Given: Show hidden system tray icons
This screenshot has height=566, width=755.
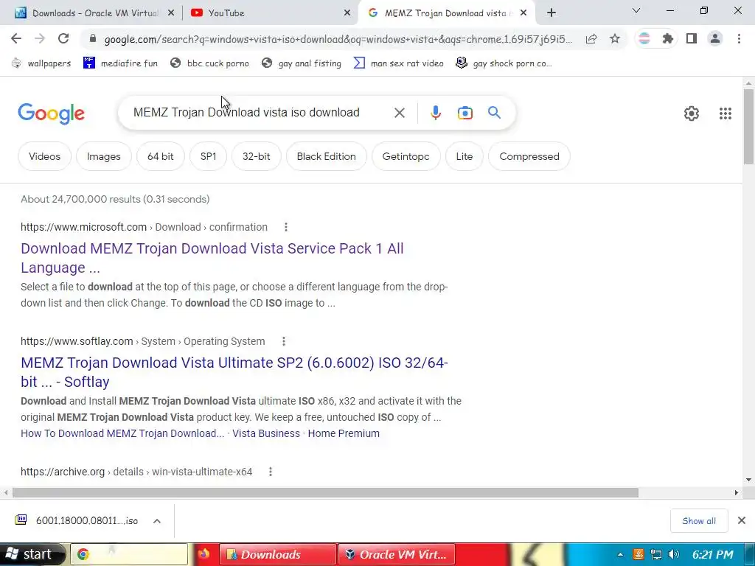Looking at the screenshot, I should coord(620,554).
